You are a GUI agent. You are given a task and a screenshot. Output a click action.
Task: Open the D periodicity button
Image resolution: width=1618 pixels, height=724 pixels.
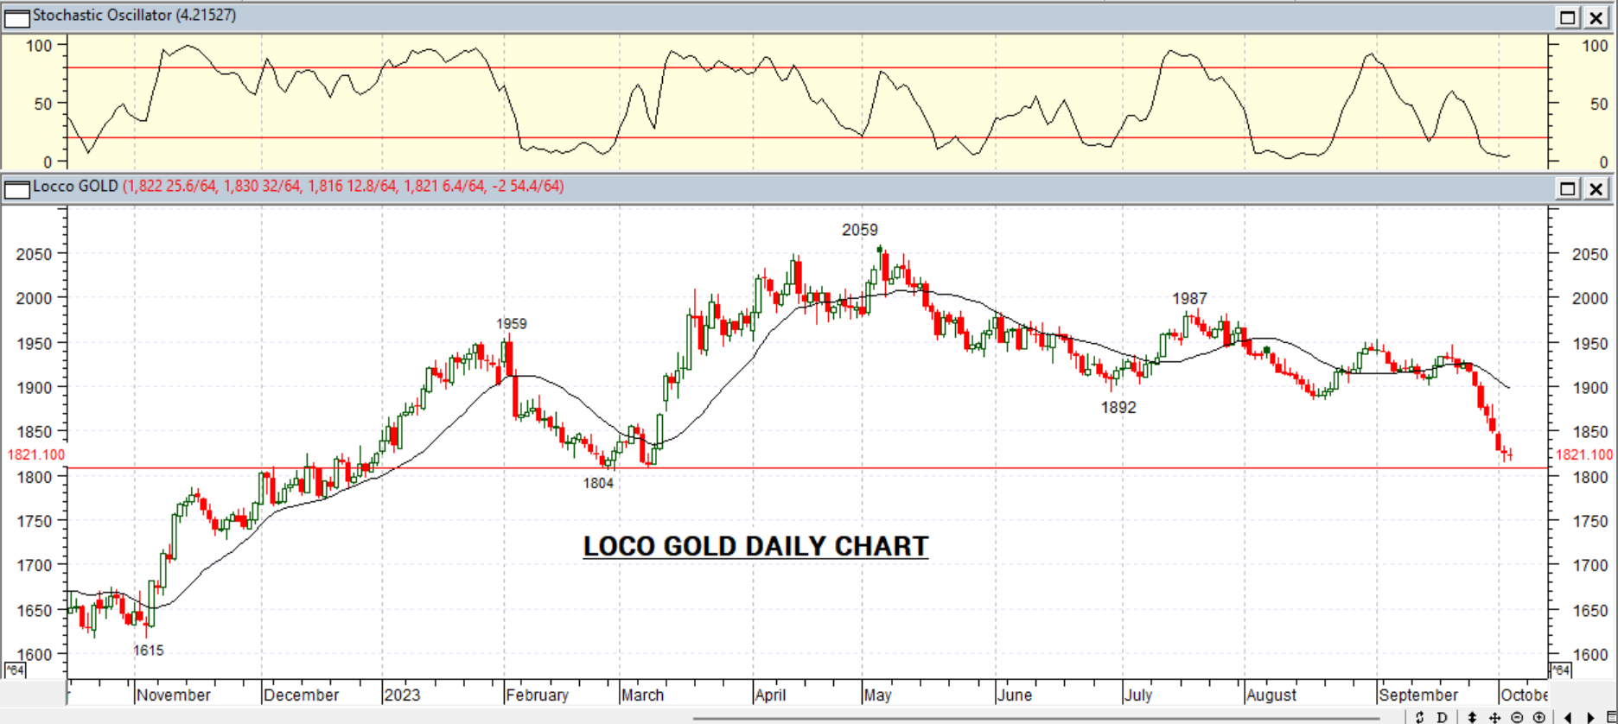(x=1442, y=717)
